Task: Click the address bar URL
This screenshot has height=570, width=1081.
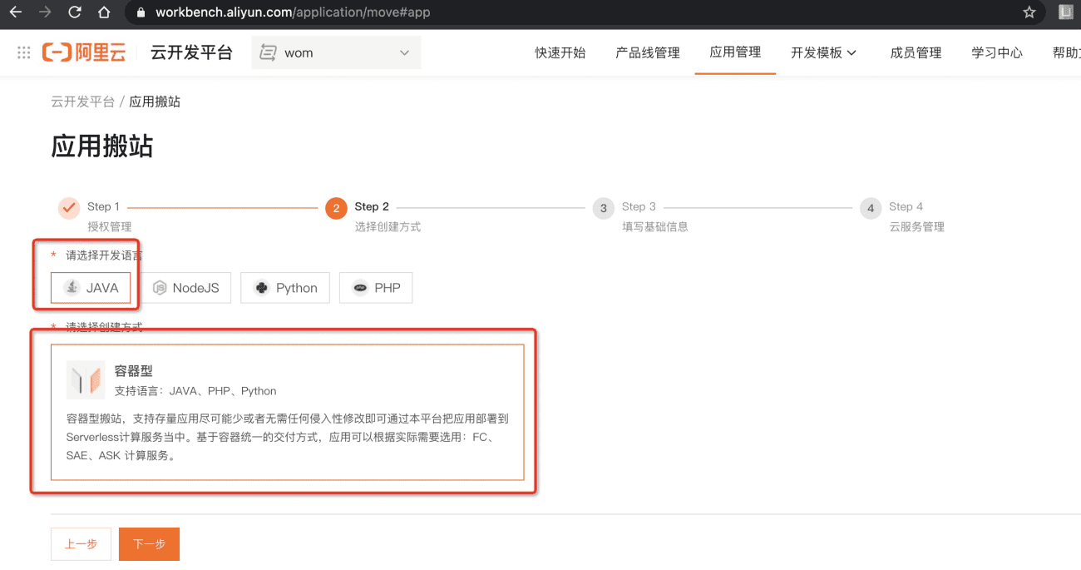Action: click(x=293, y=12)
